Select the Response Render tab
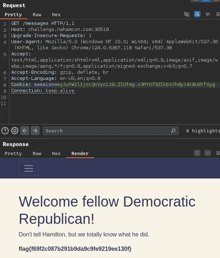Viewport: 220px width, 258px height. [80, 153]
